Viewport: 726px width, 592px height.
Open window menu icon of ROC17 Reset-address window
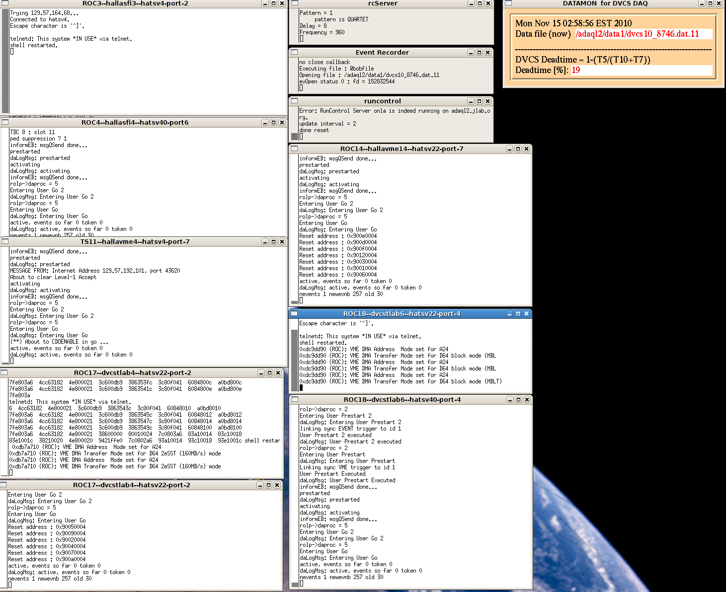3,485
